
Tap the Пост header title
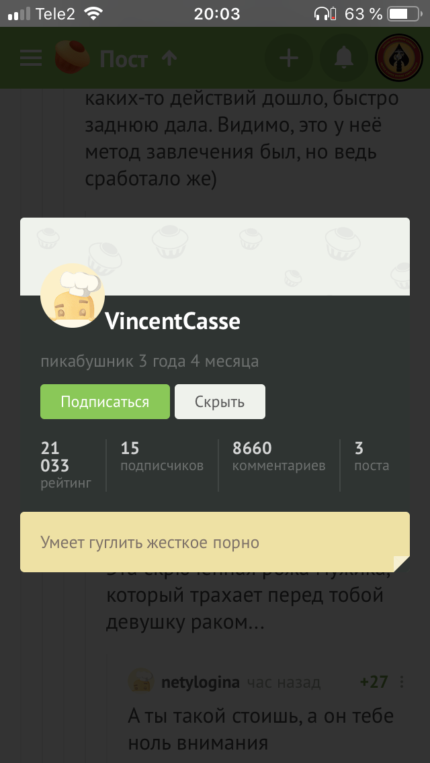[x=124, y=59]
